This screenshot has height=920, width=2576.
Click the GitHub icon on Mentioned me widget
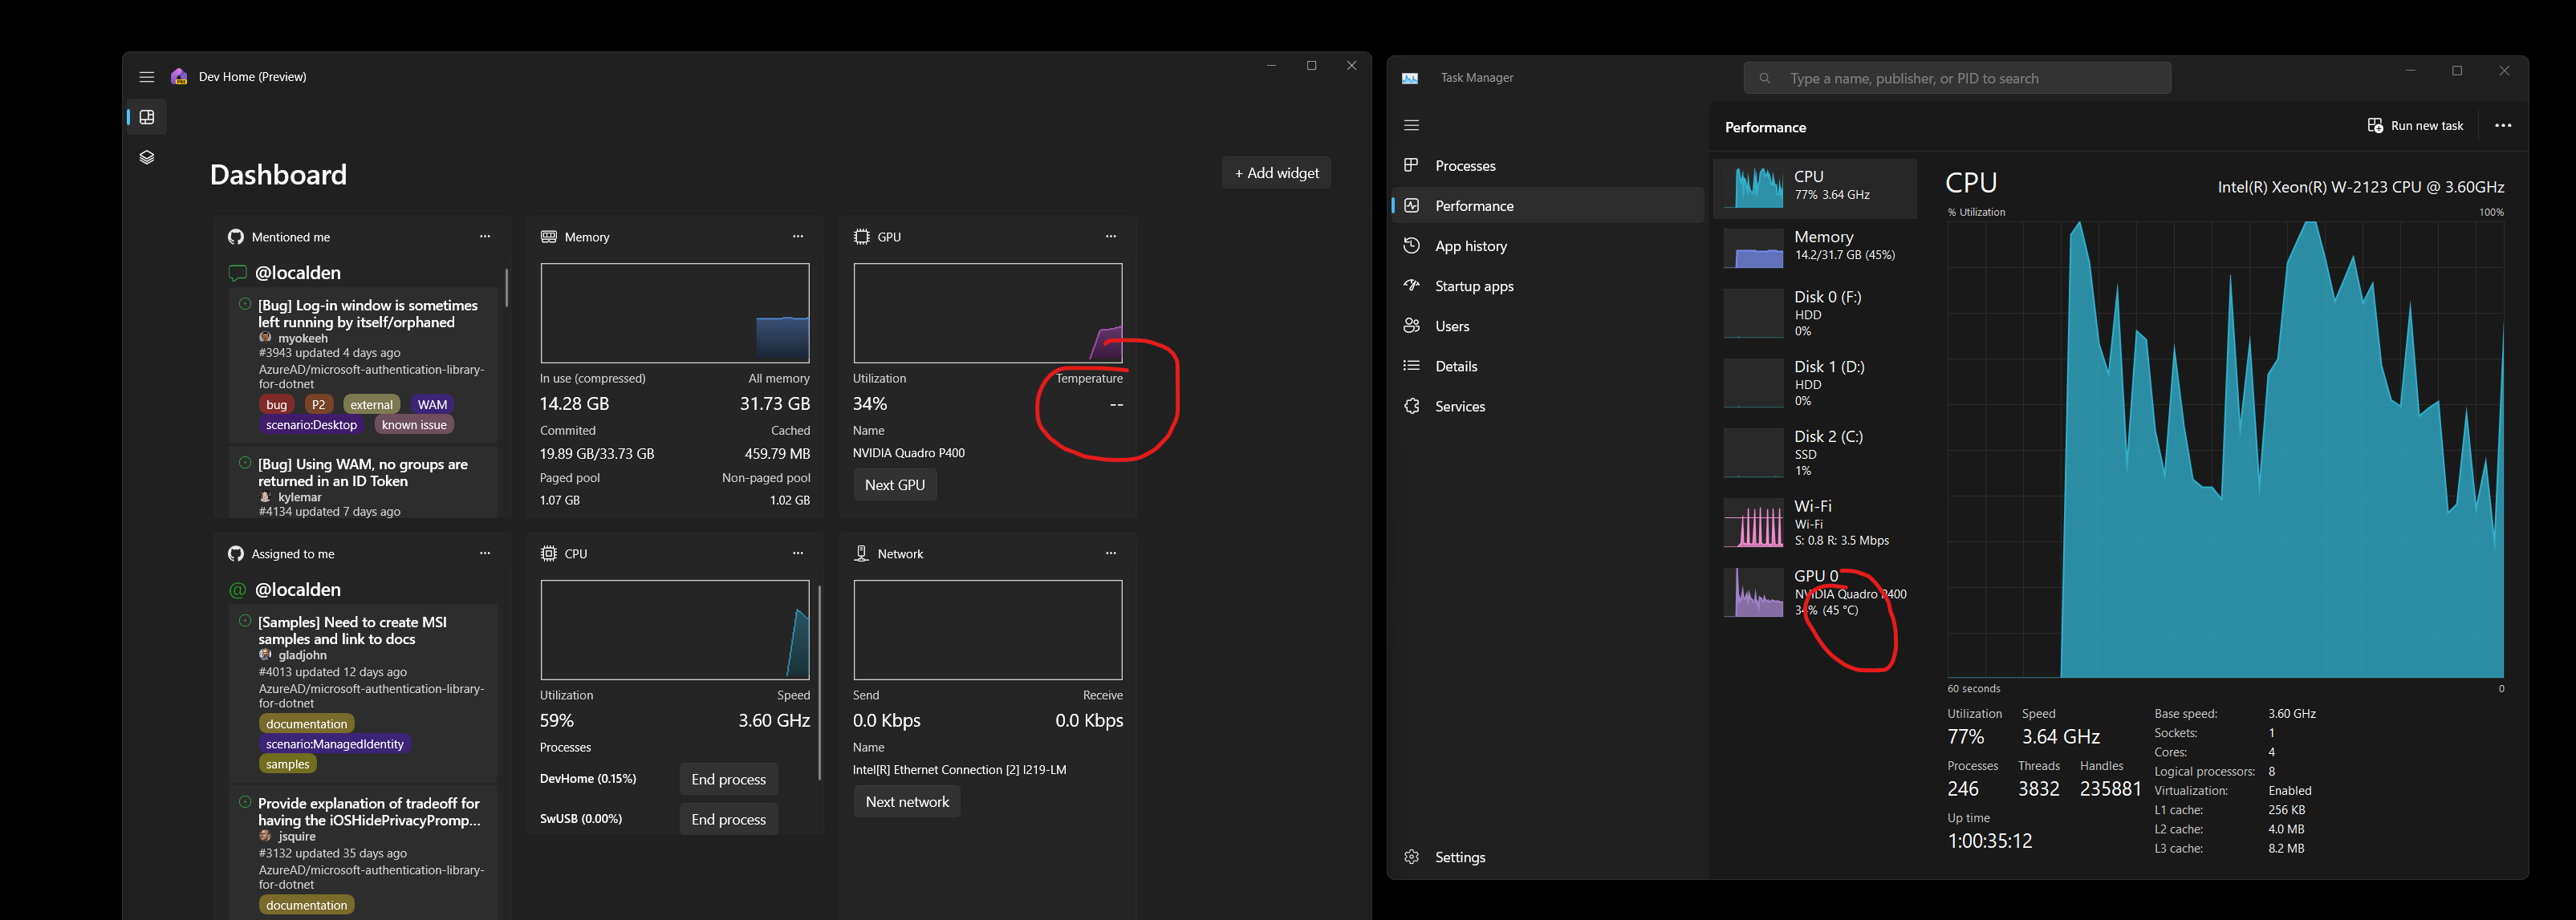click(236, 237)
